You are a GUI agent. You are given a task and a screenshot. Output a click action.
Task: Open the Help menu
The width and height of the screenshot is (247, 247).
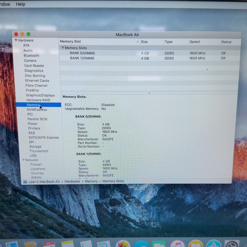tap(21, 4)
